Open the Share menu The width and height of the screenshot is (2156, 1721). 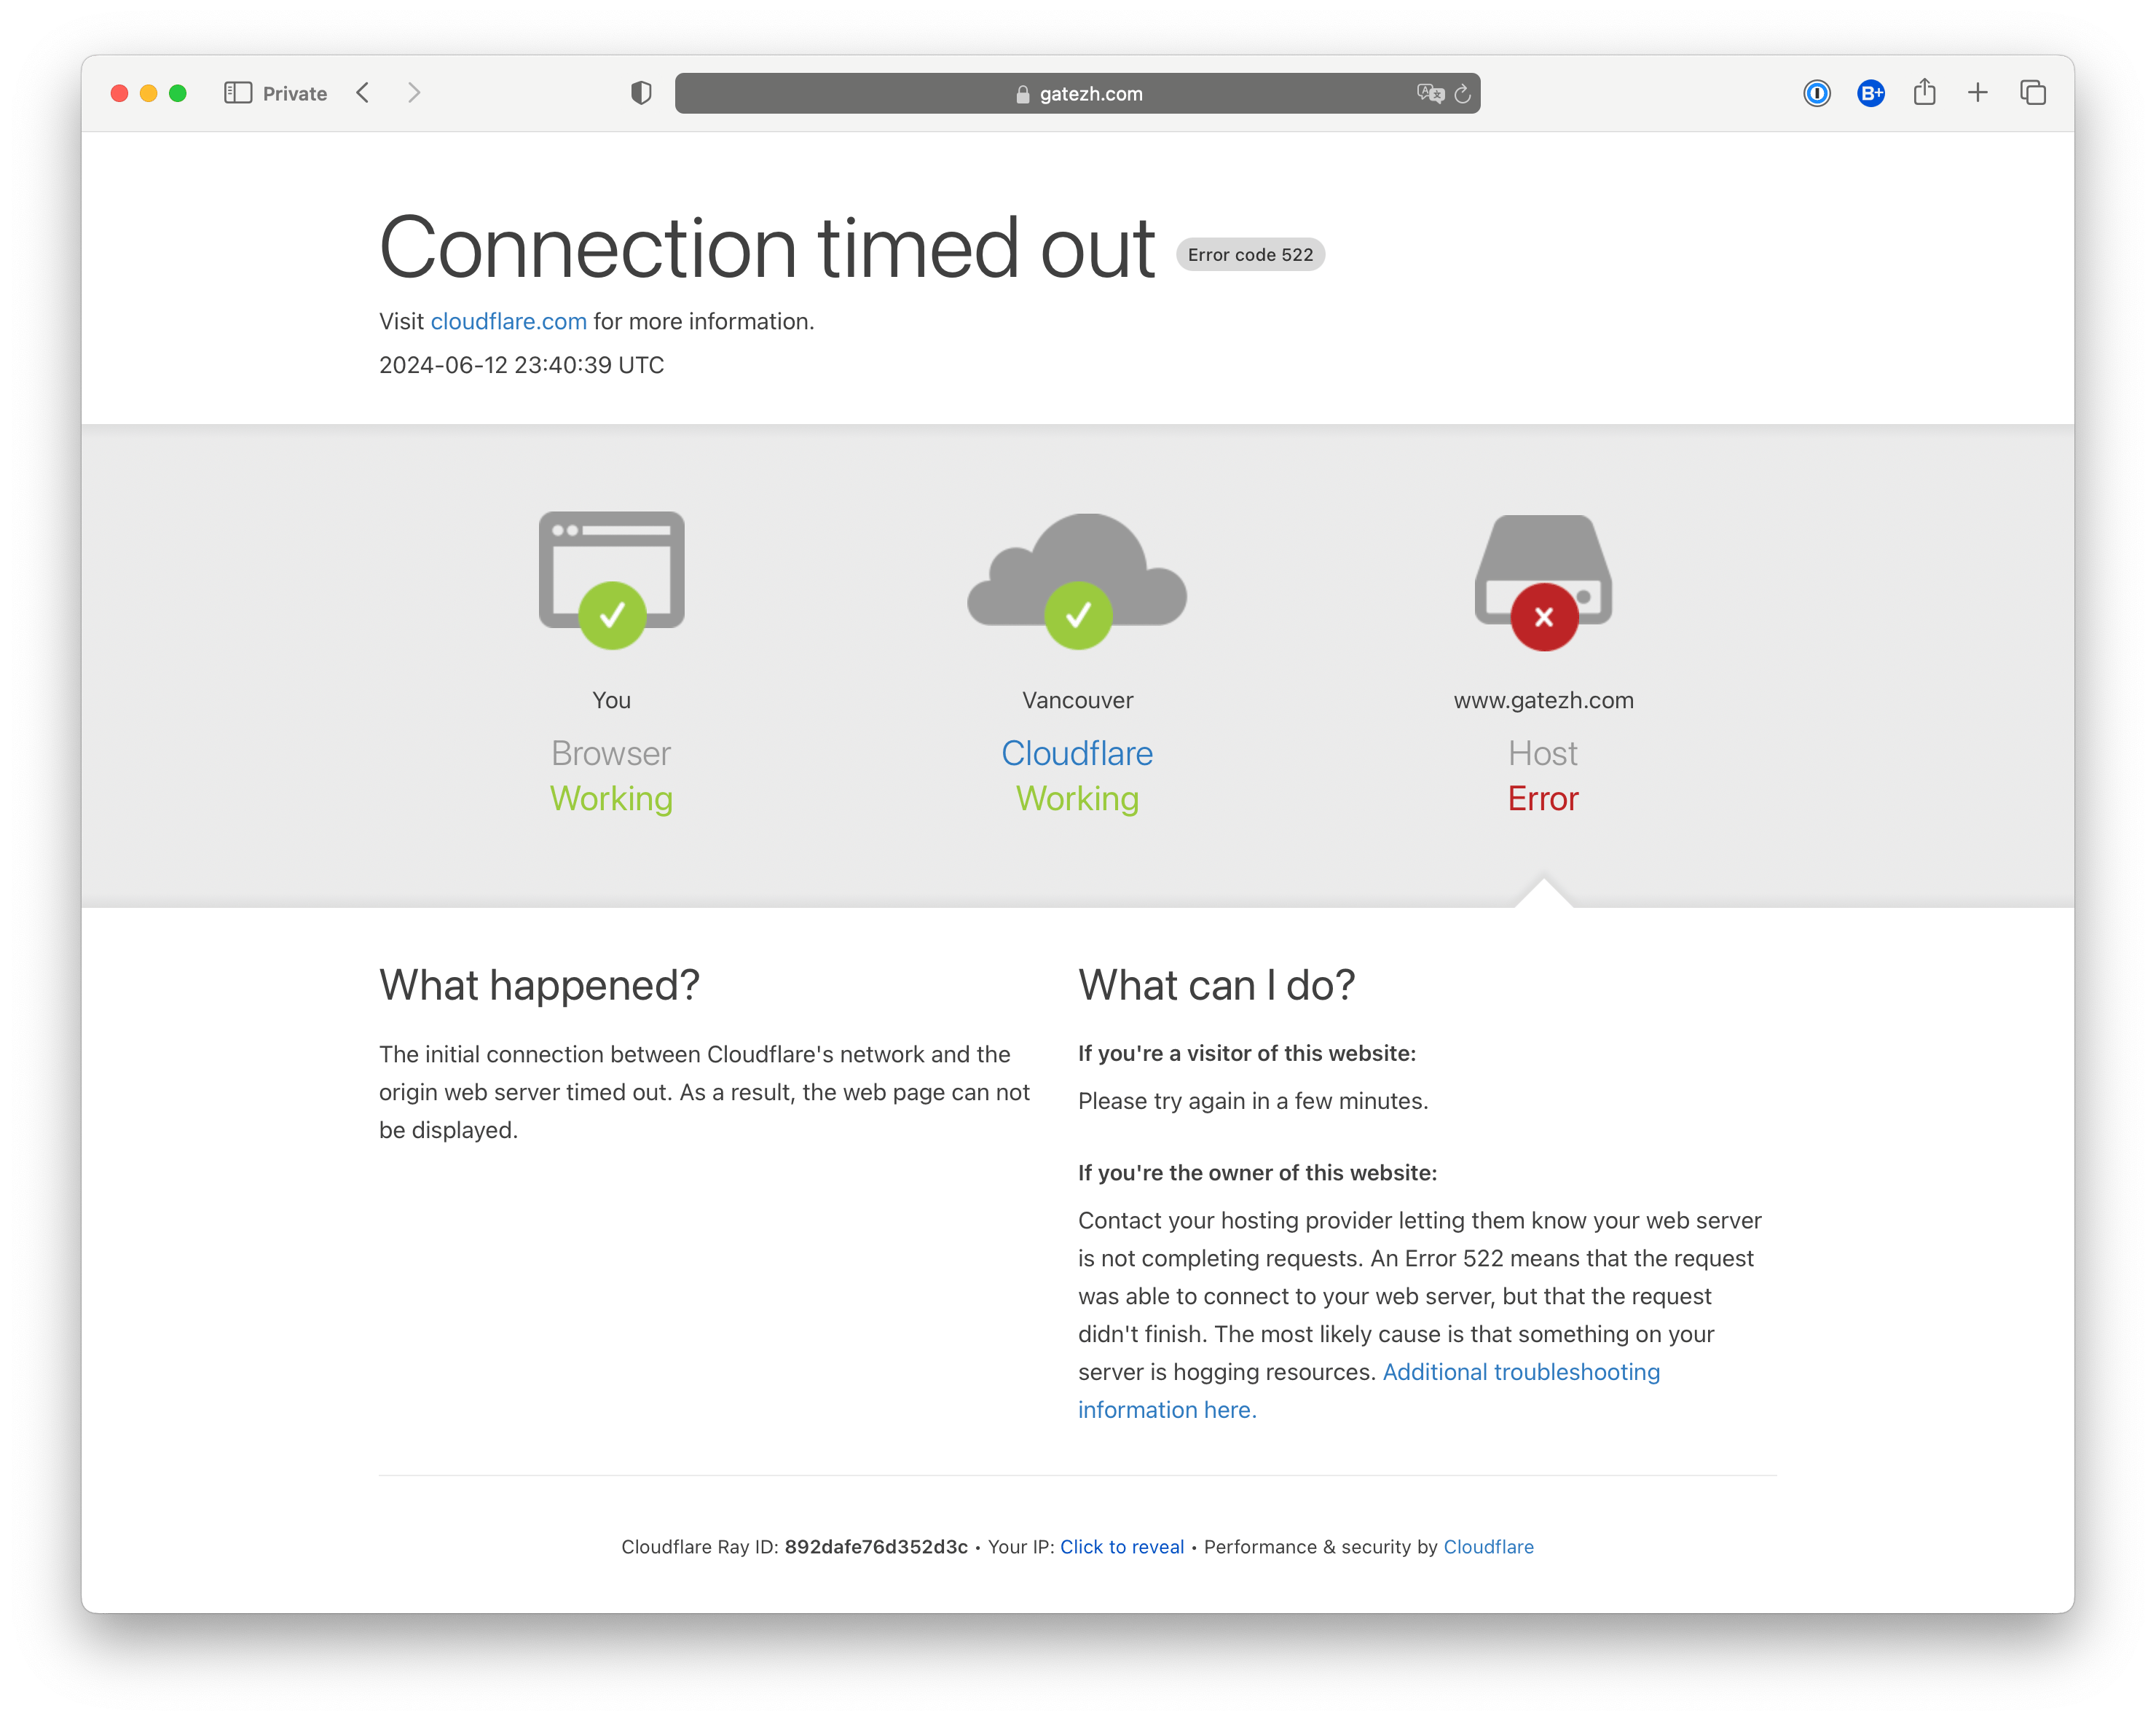click(1924, 93)
